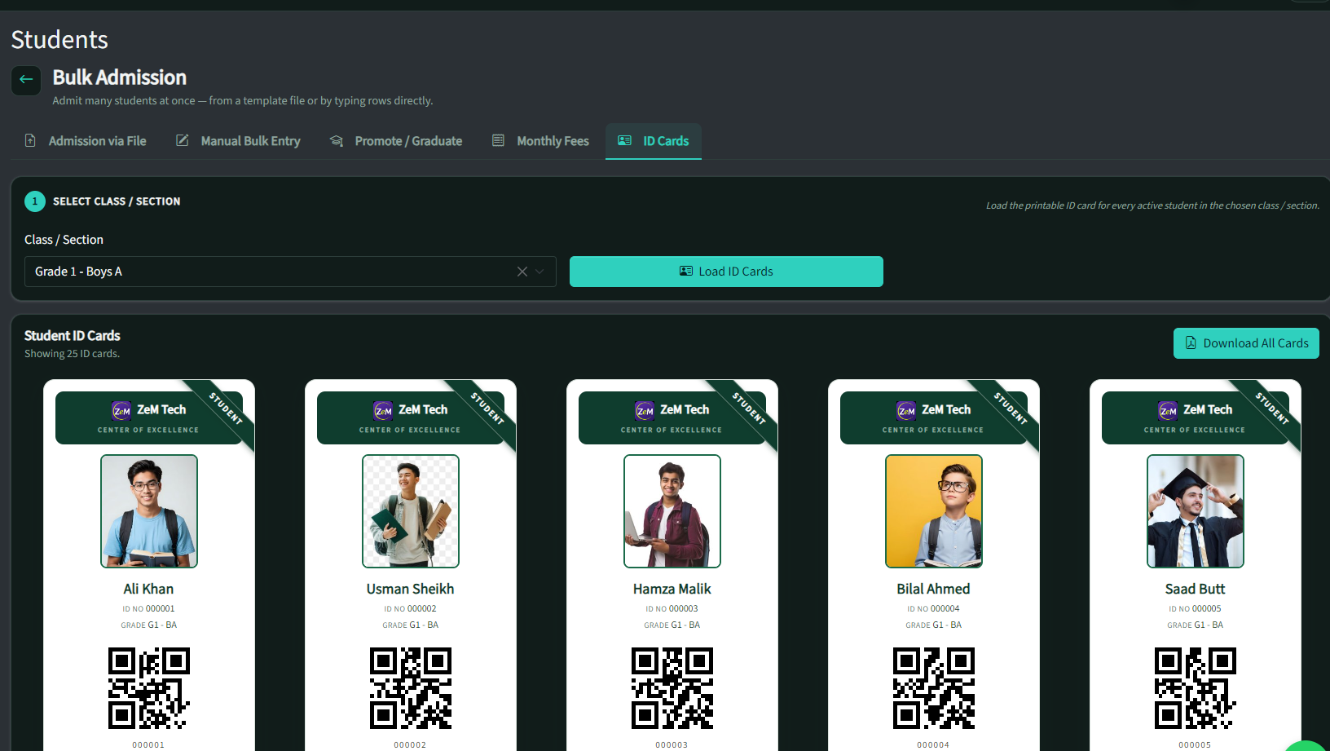Click ID NO 000005 on Saad Butt's card
This screenshot has height=751, width=1330.
1195,609
